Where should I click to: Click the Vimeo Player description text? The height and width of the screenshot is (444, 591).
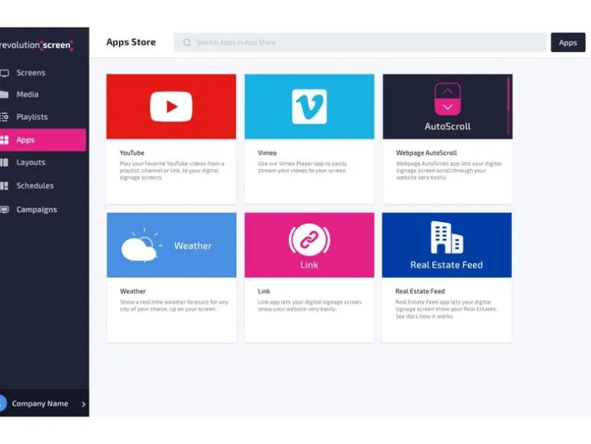(302, 167)
